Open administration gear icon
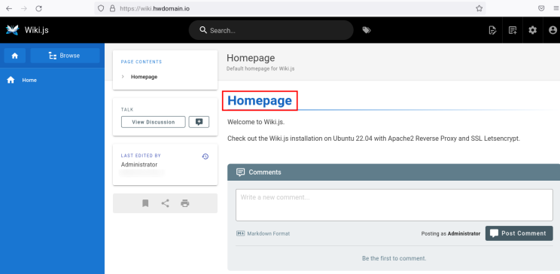The image size is (560, 274). (x=532, y=30)
